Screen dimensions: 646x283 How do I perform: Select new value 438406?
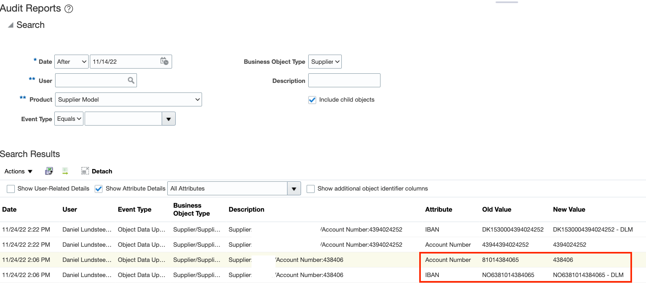pos(563,260)
